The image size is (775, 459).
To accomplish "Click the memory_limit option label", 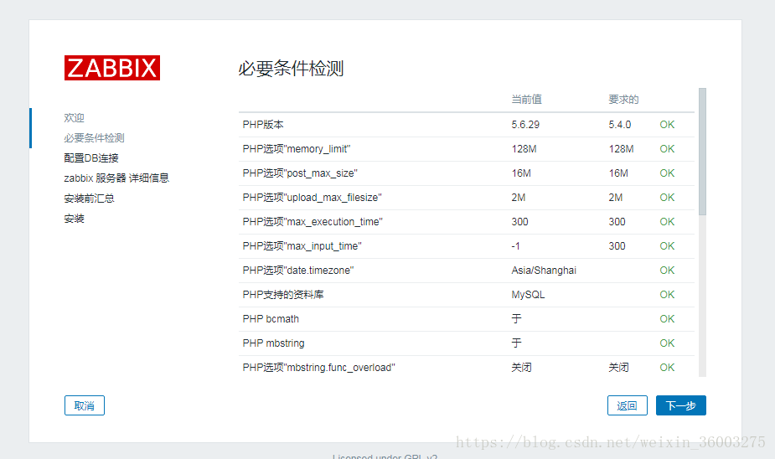I will pos(297,149).
